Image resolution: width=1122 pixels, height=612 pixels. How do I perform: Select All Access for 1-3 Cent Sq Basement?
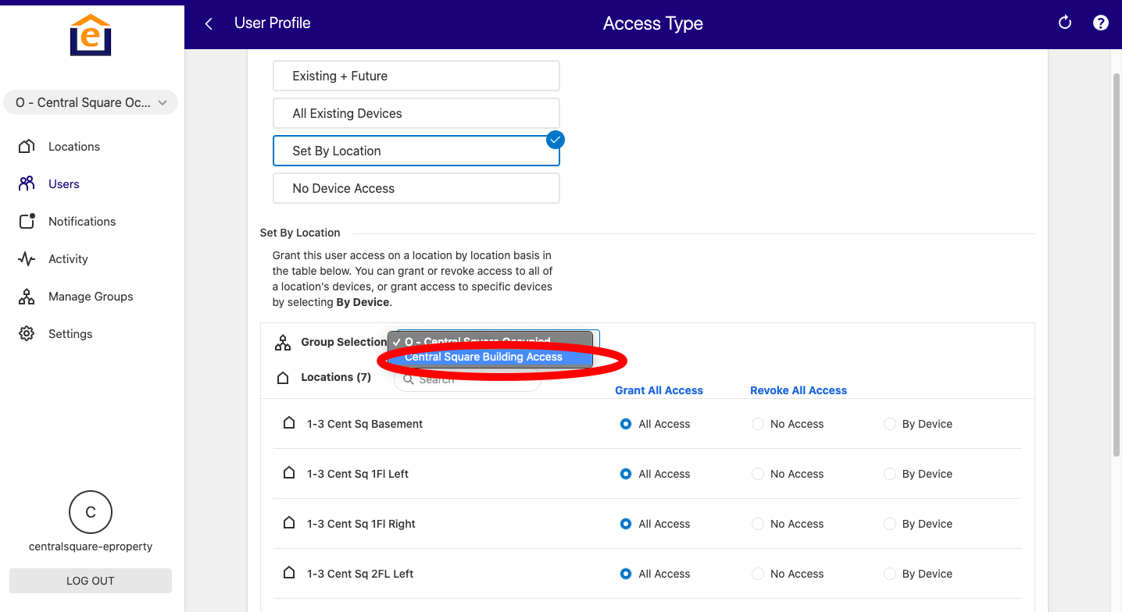pos(625,424)
